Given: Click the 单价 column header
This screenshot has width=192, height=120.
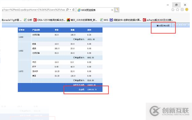Looking at the screenshot, I should [57, 30].
